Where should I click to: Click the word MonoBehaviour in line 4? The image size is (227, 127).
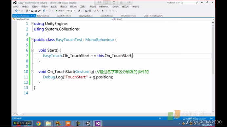pos(100,40)
